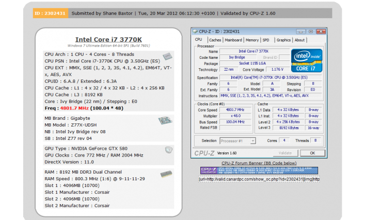Click the Revision value E0
Viewport: 381px width, 220px height.
click(x=313, y=90)
